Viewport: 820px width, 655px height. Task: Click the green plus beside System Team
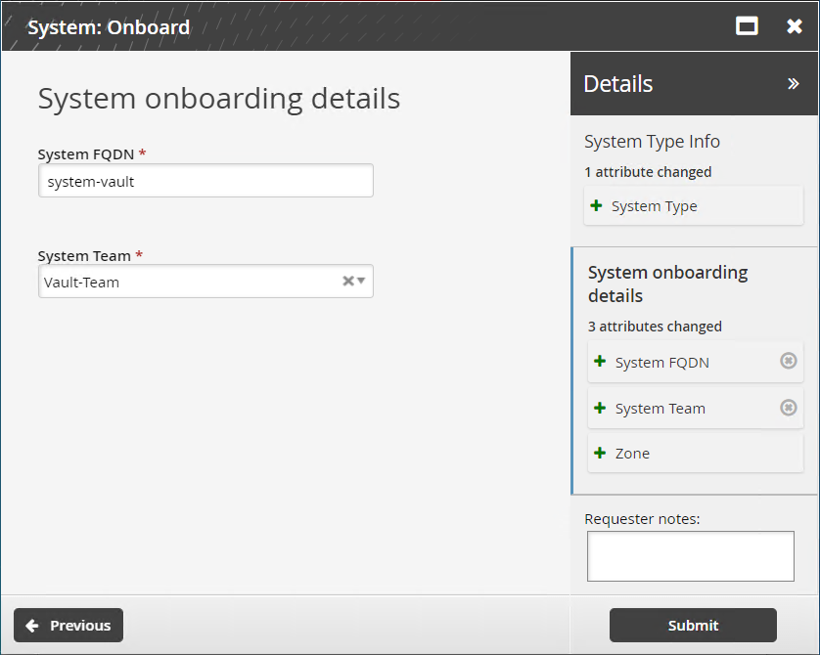[600, 408]
